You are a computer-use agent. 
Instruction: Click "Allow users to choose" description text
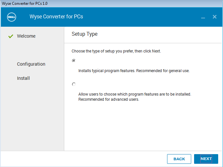(x=135, y=94)
